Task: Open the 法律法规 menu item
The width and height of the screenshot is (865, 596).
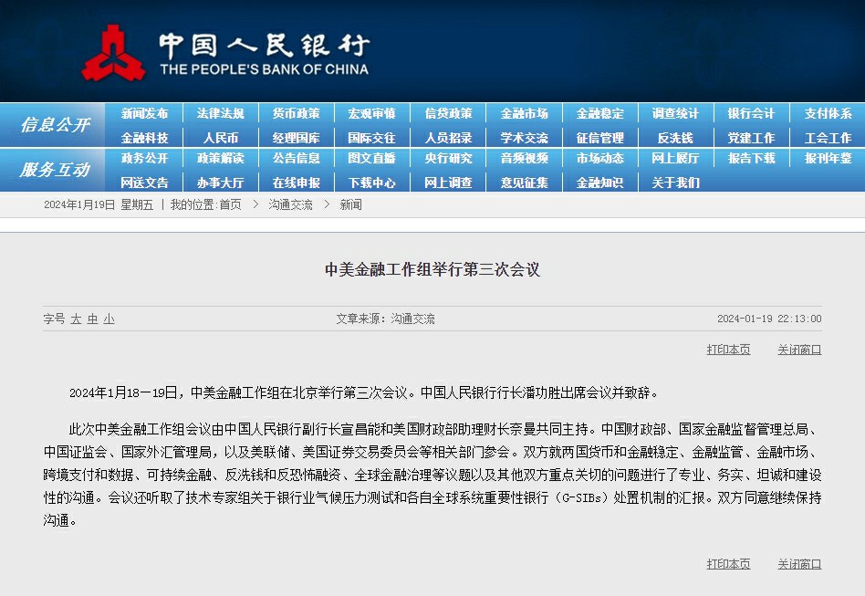Action: 221,114
